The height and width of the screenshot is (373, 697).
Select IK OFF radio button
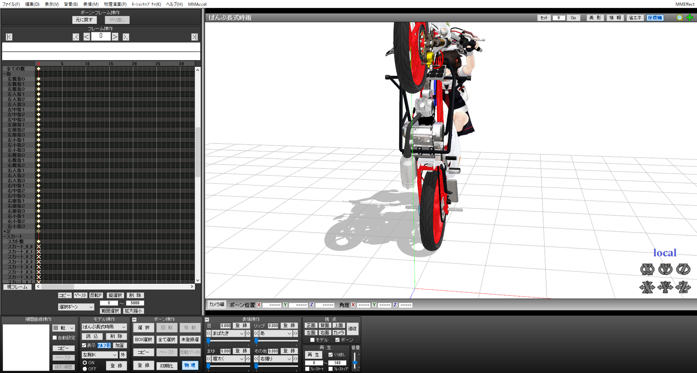click(x=85, y=369)
